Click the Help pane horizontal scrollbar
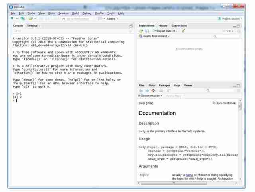255x192 pixels. tap(174, 183)
